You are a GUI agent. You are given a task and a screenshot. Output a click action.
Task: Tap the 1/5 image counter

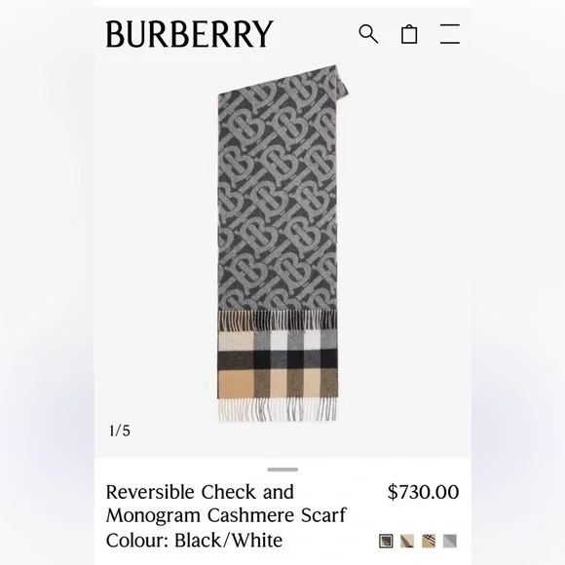(120, 431)
